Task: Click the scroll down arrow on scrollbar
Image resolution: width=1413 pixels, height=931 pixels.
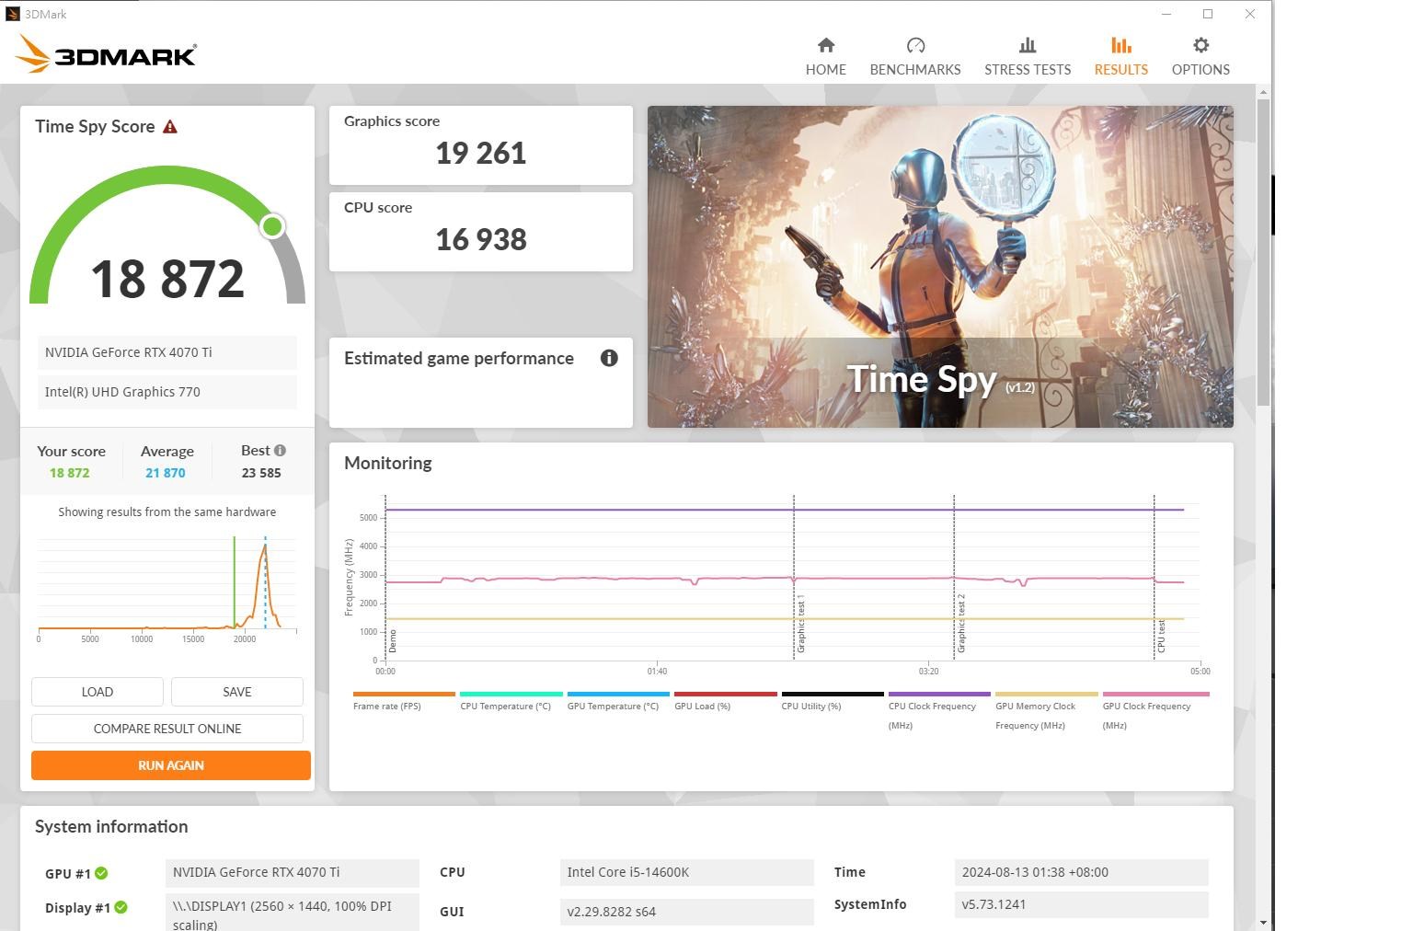Action: [1263, 922]
